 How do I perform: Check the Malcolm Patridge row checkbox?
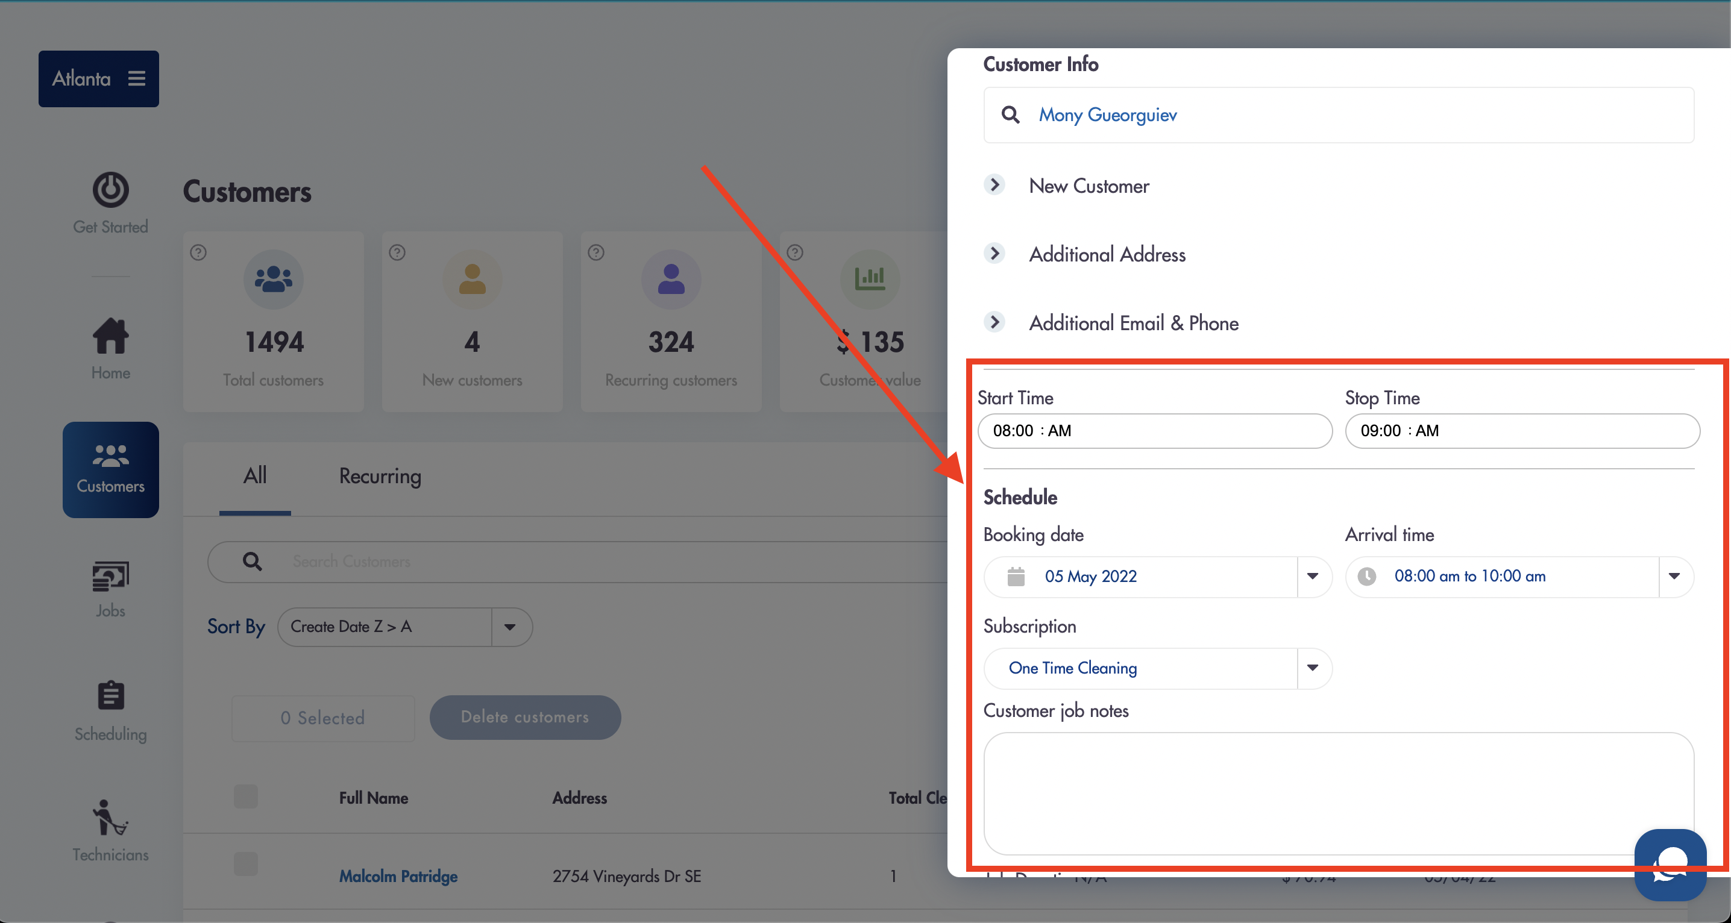(246, 864)
